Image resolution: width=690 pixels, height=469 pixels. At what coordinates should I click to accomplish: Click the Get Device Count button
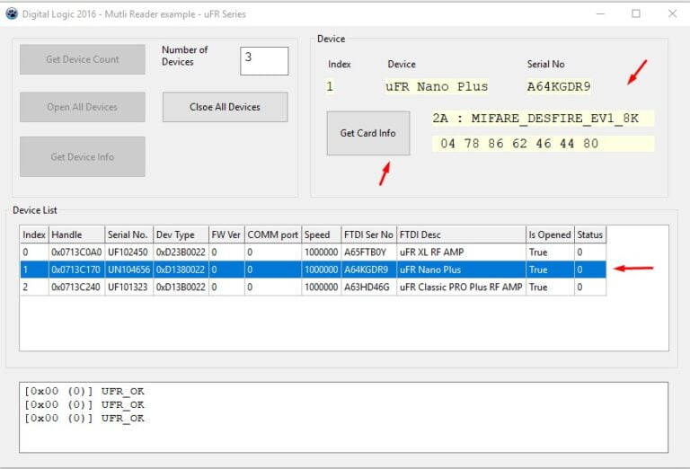point(83,59)
